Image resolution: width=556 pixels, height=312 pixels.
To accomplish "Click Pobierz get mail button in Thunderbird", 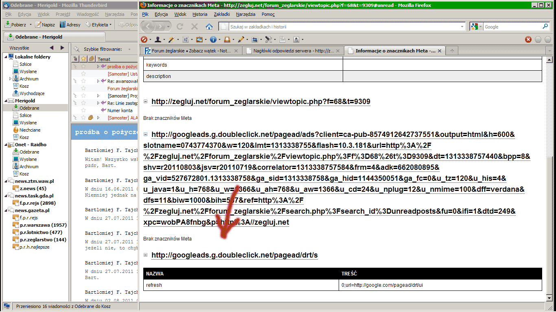I will click(15, 24).
